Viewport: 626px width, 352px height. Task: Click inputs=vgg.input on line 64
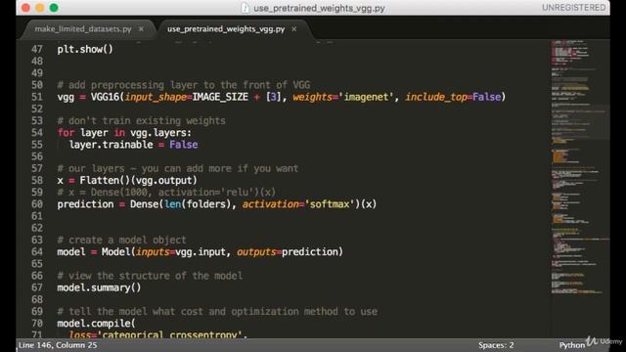(x=180, y=252)
